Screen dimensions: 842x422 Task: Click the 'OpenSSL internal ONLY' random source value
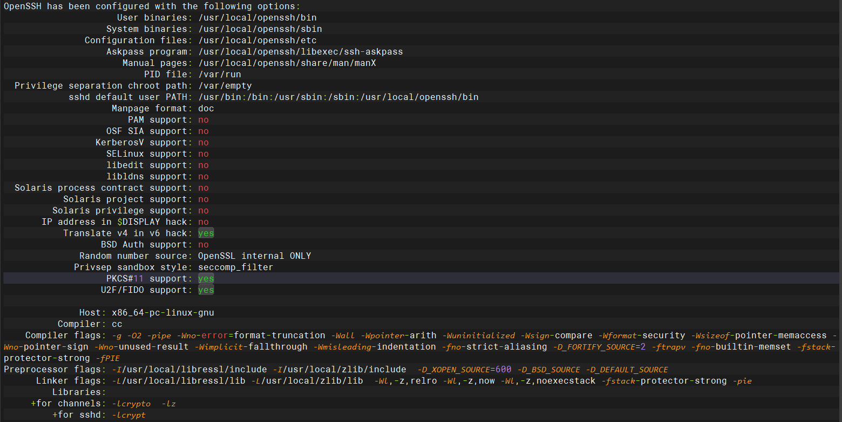[255, 256]
